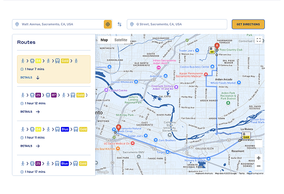
Task: Swap origin and destination with arrows icon
Action: 119,24
